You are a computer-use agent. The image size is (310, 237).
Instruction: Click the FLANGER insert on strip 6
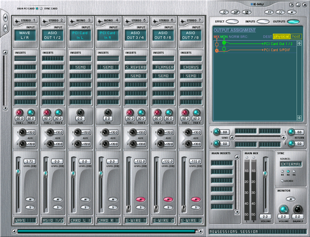point(163,67)
